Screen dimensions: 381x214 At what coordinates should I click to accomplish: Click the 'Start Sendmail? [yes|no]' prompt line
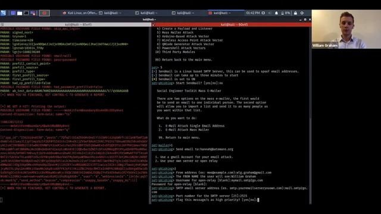point(187,83)
